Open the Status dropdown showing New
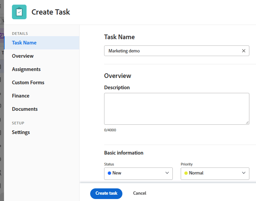256x201 pixels. point(138,174)
